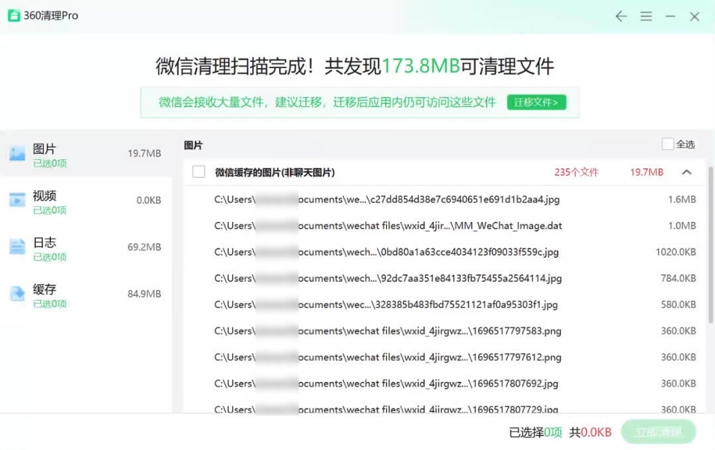Open the 日志 category
Image resolution: width=715 pixels, height=450 pixels.
pyautogui.click(x=85, y=248)
